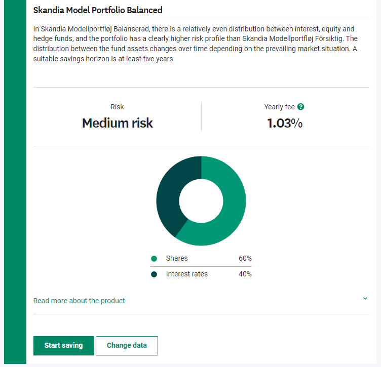Click the 'Risk' label text
This screenshot has height=367, width=381.
pos(117,107)
